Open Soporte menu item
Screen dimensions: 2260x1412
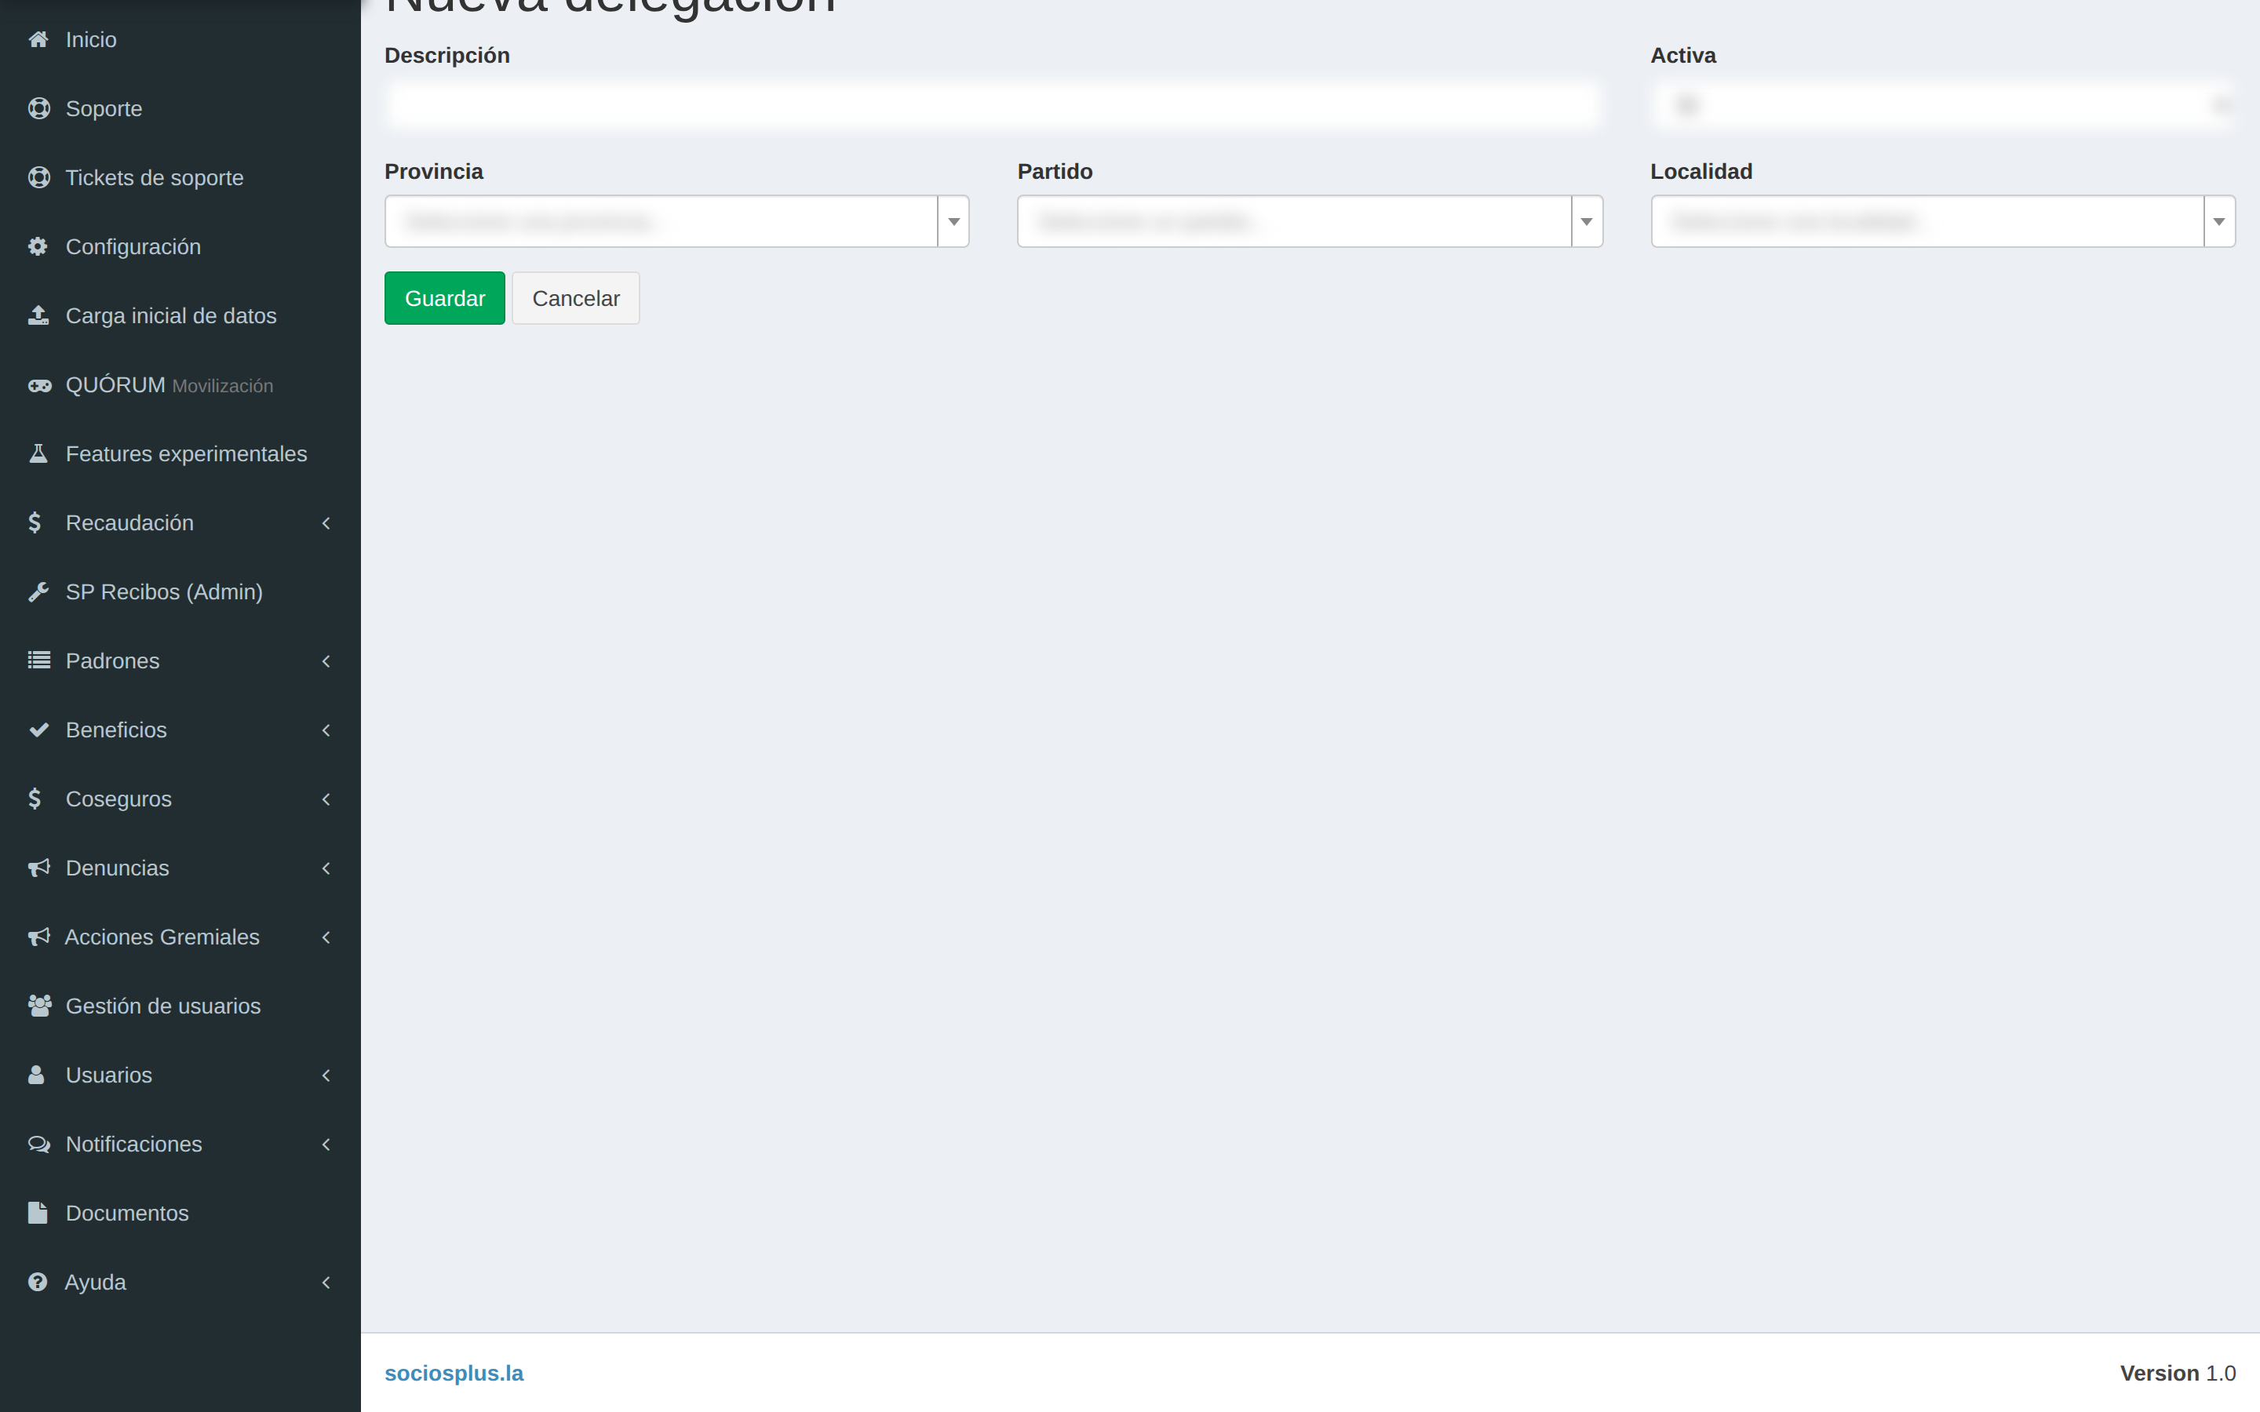(x=180, y=108)
